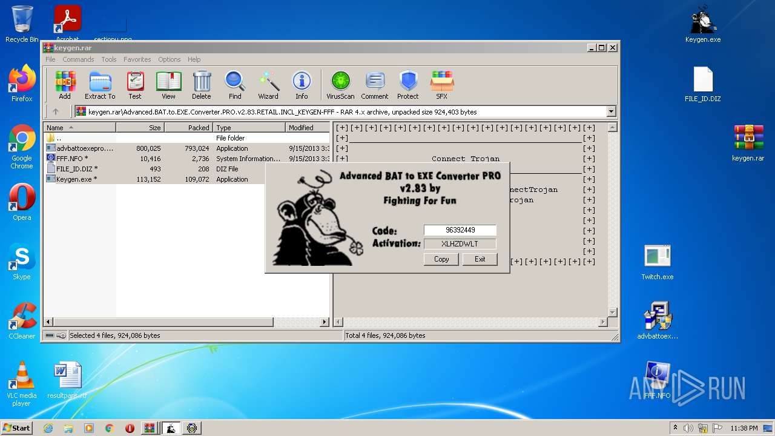Select advbattoexepro file row

point(187,148)
